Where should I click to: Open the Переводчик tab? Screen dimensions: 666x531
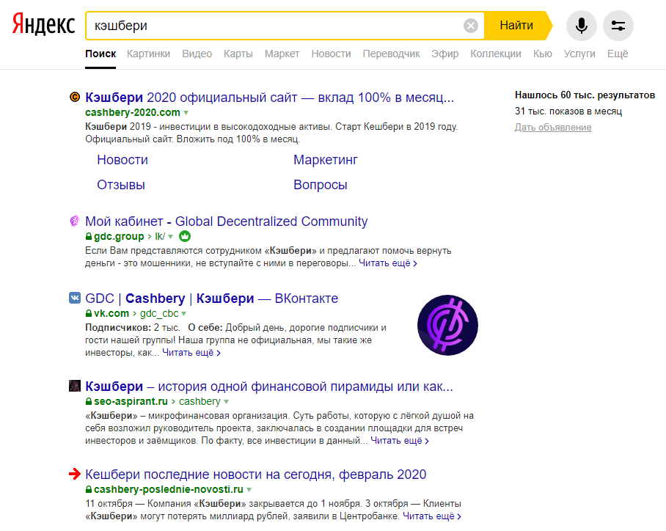391,54
